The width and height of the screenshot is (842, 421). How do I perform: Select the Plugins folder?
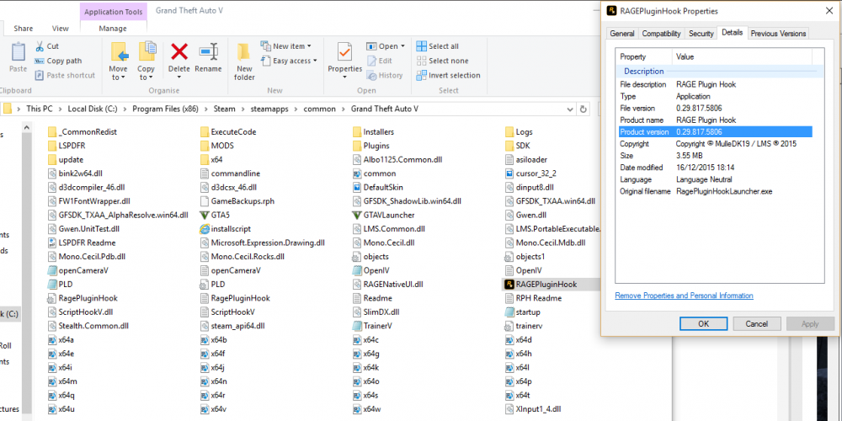click(x=370, y=146)
